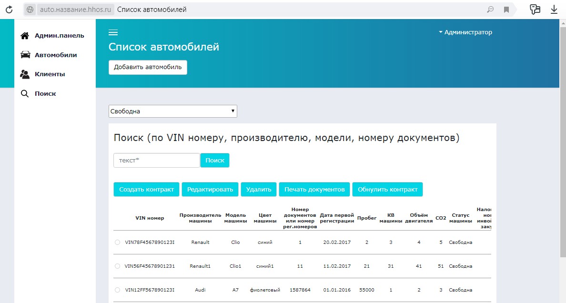This screenshot has width=566, height=303.
Task: Click the Производитель машины column header
Action: coord(200,218)
